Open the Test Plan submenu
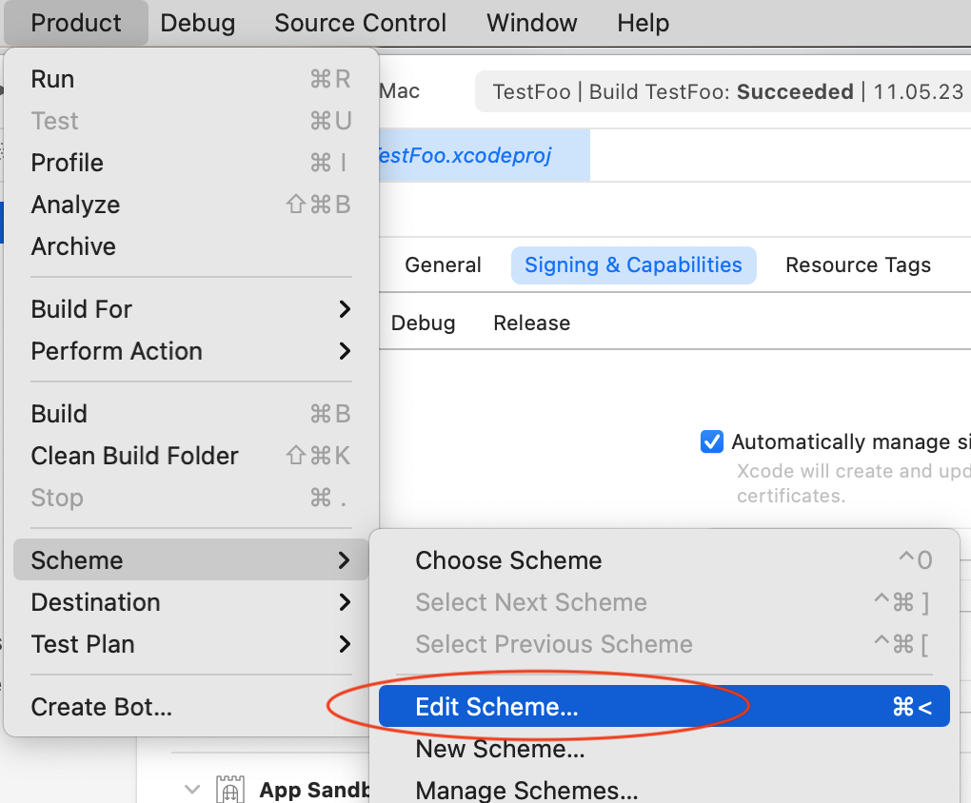Viewport: 971px width, 803px height. 190,644
